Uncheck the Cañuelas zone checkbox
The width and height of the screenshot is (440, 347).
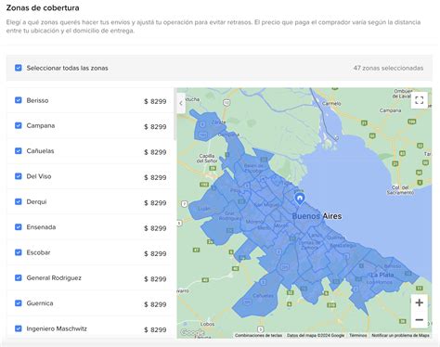[19, 151]
